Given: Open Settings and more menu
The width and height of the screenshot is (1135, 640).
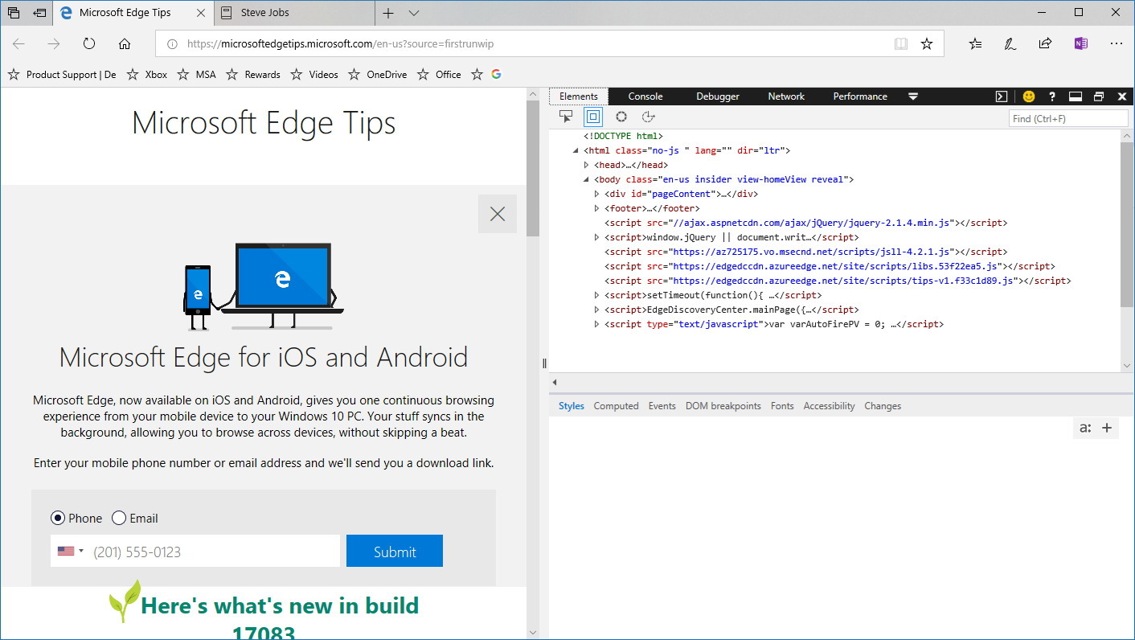Looking at the screenshot, I should click(x=1116, y=43).
